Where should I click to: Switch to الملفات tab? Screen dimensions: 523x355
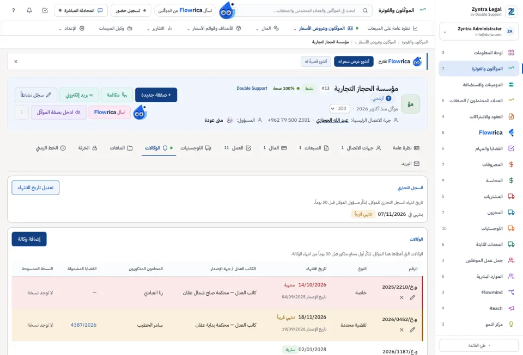(x=121, y=148)
